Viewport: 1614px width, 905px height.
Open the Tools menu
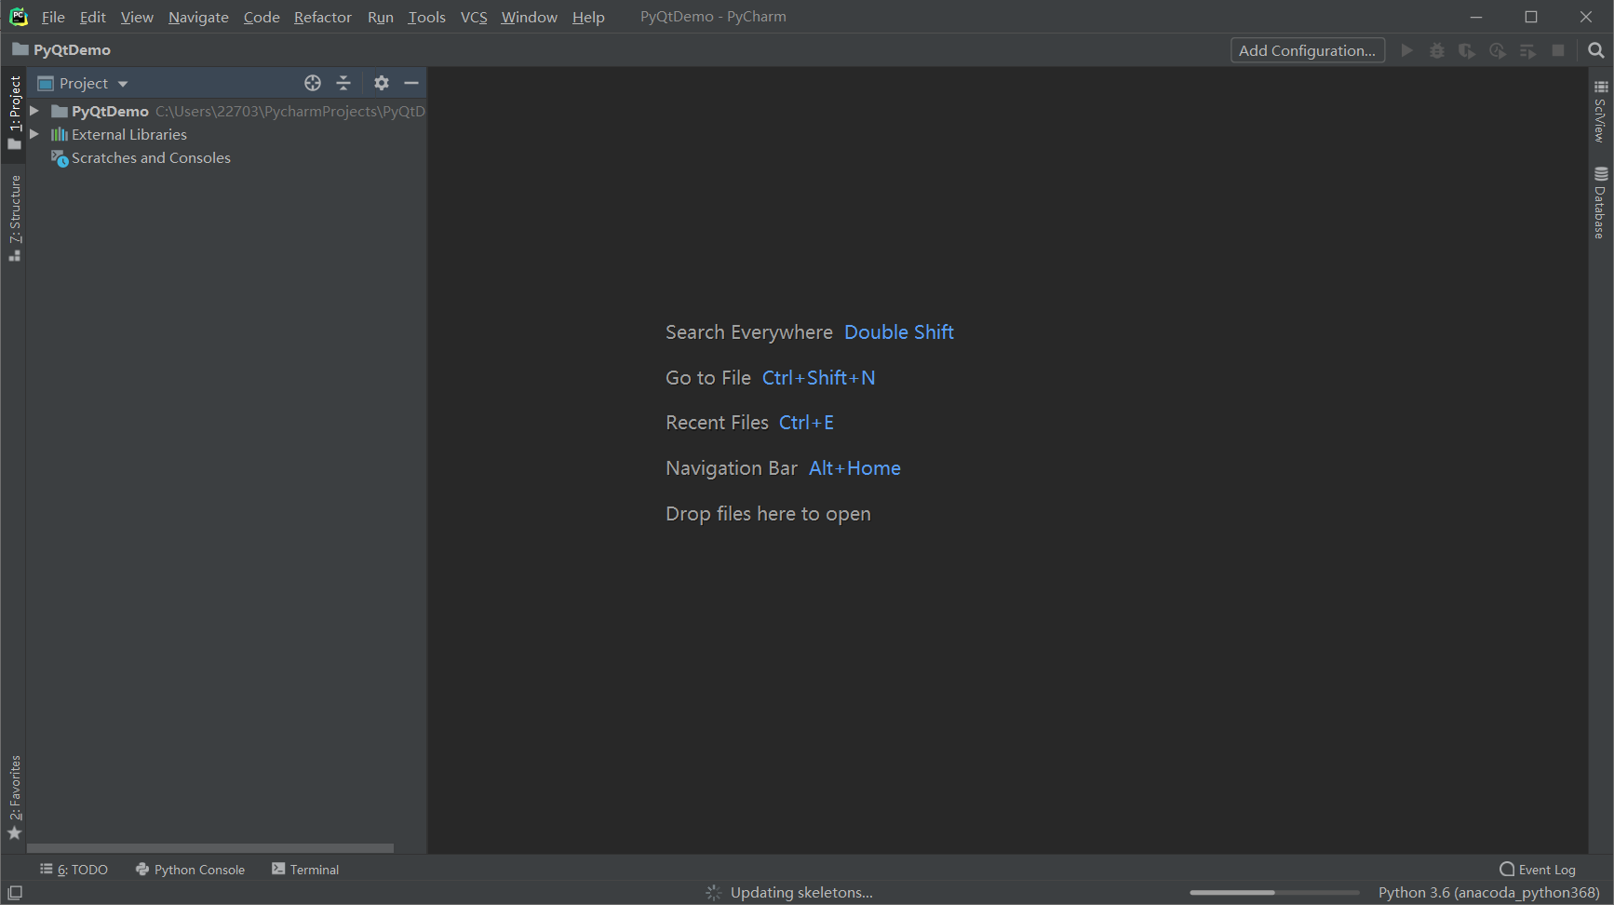coord(426,17)
